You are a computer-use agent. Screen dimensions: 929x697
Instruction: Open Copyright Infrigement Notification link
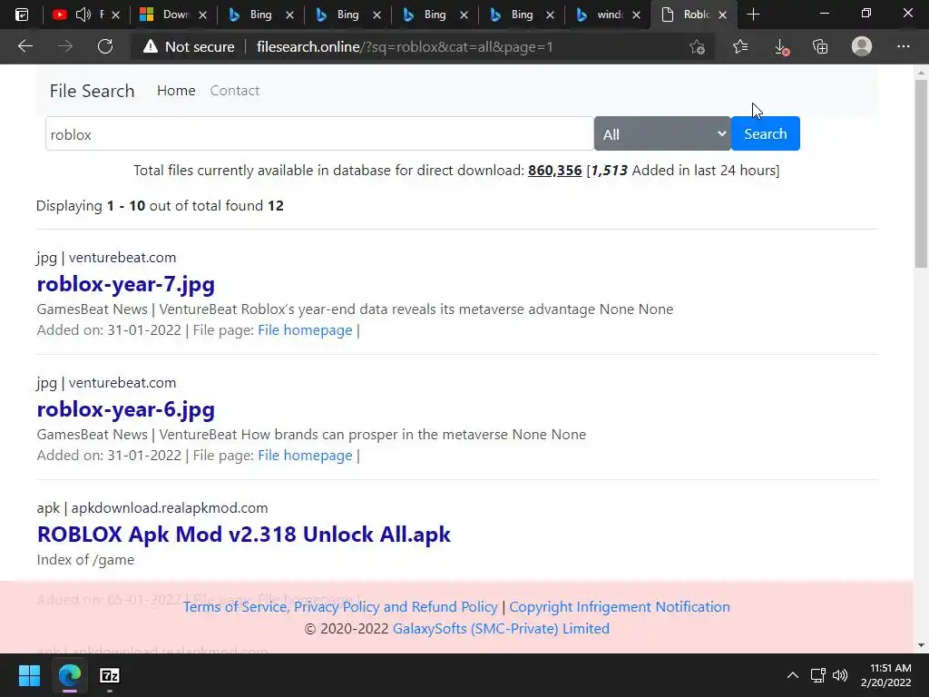pos(620,607)
